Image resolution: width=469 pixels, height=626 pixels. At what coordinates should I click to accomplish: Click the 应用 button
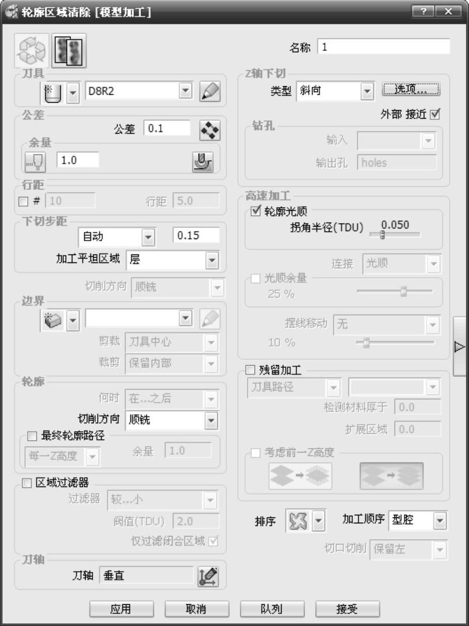coord(121,609)
